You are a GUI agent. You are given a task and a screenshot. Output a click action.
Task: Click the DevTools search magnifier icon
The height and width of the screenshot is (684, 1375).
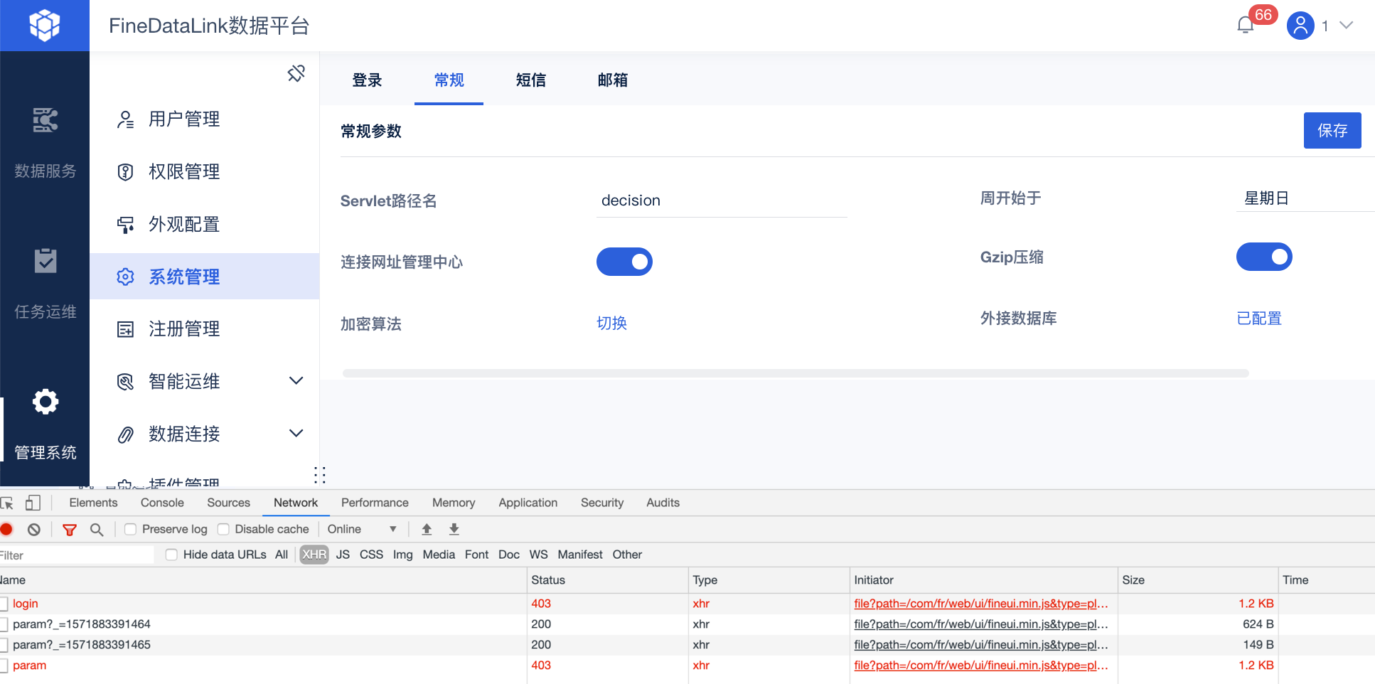pos(97,530)
